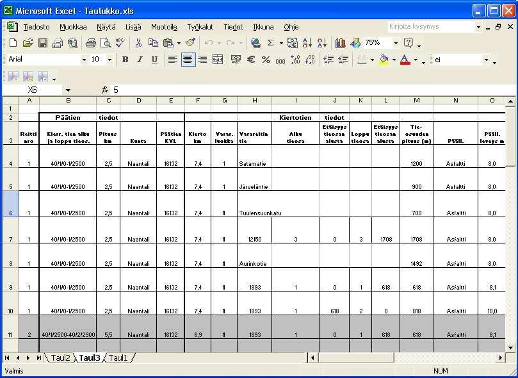Open the Muokkaa menu
518x378 pixels.
(x=73, y=27)
